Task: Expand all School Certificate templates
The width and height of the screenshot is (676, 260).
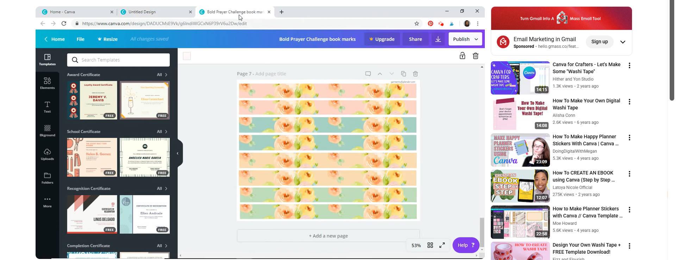Action: 162,132
